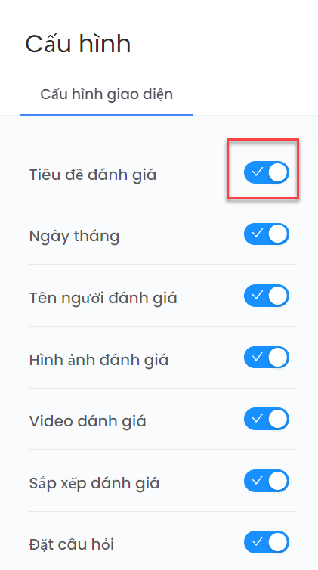The image size is (318, 570).
Task: Click white knob of Đặt câu hỏi switch
Action: point(278,542)
